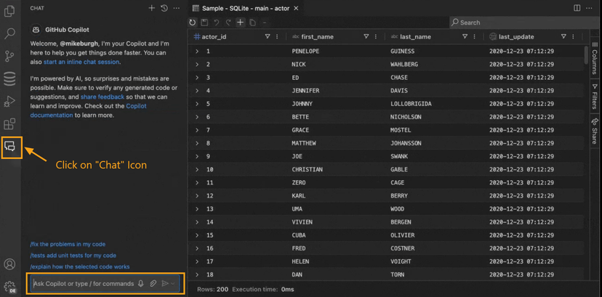Redo the last table edit
Screen dimensions: 602x297
228,23
